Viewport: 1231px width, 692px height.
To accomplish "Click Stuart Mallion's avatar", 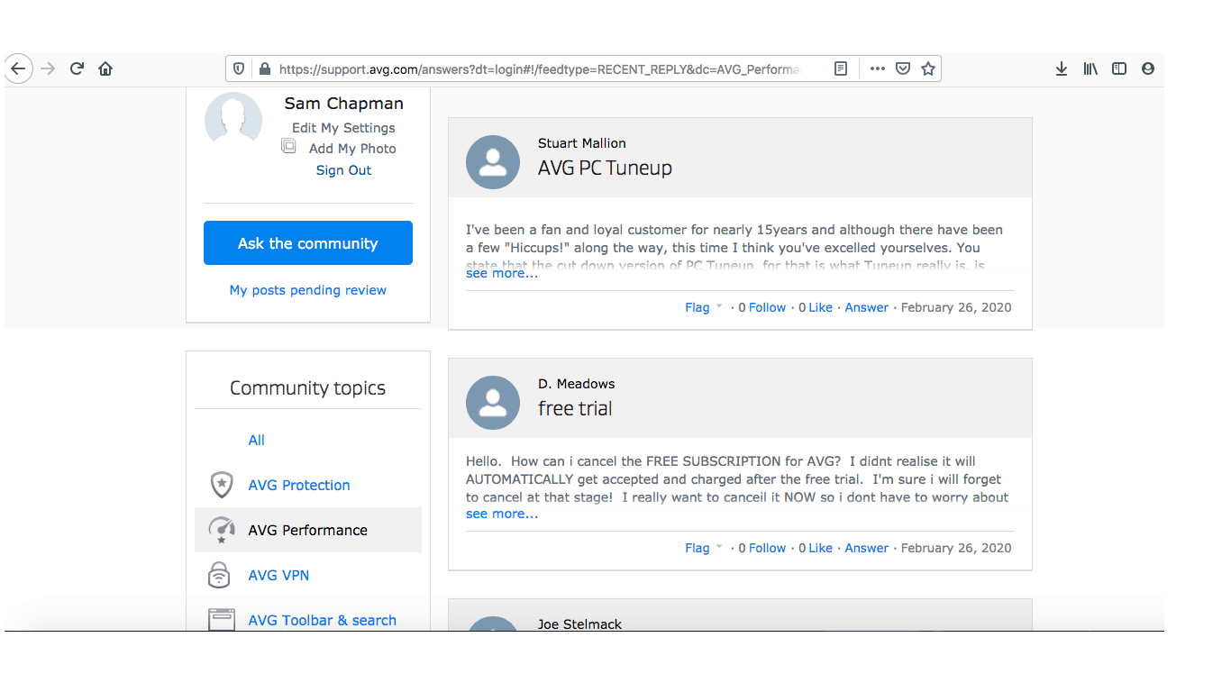I will pos(493,162).
